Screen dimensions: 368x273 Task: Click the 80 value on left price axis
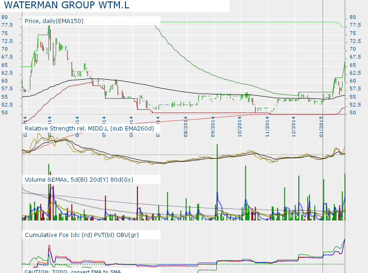(5, 17)
